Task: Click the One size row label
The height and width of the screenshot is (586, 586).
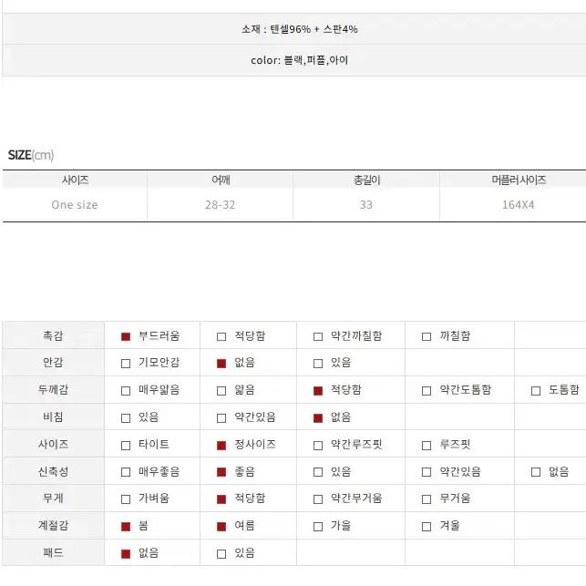Action: pos(75,205)
